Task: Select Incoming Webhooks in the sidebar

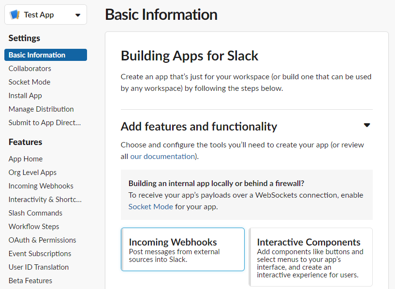Action: [x=41, y=186]
